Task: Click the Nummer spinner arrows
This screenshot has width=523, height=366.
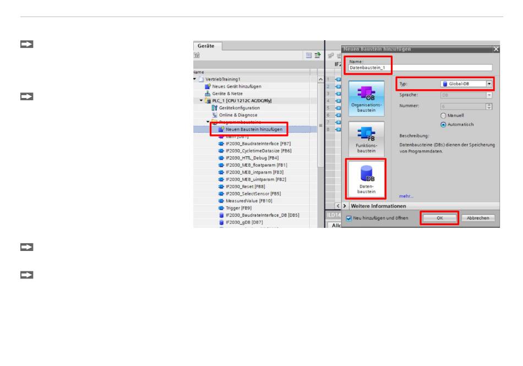Action: point(489,106)
